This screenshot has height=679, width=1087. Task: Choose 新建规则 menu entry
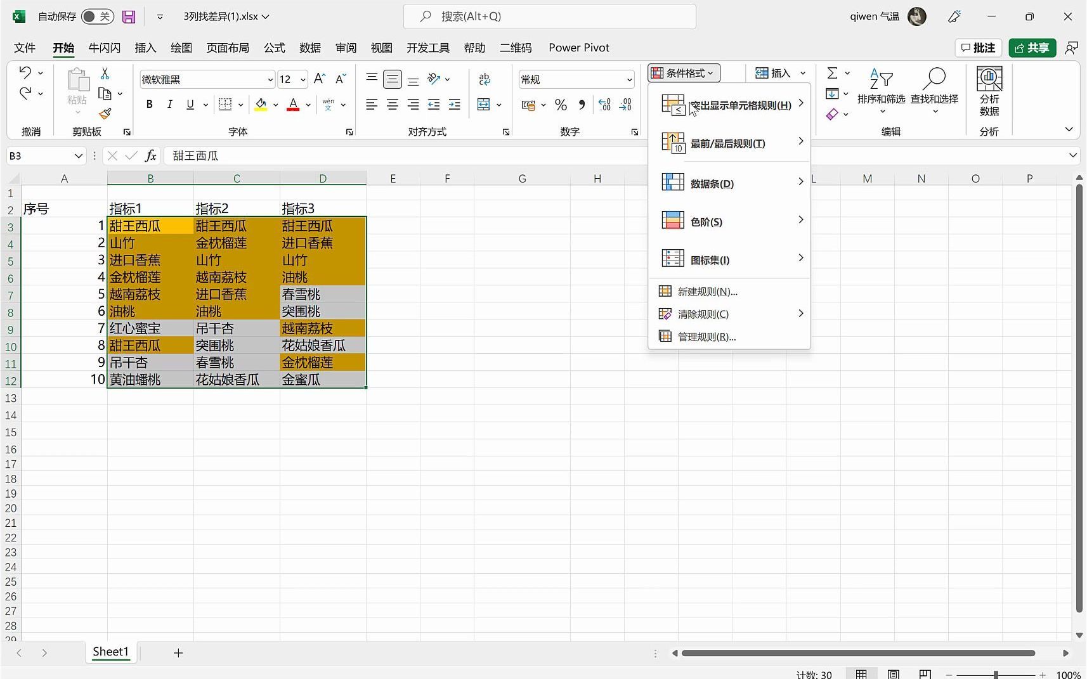point(729,291)
